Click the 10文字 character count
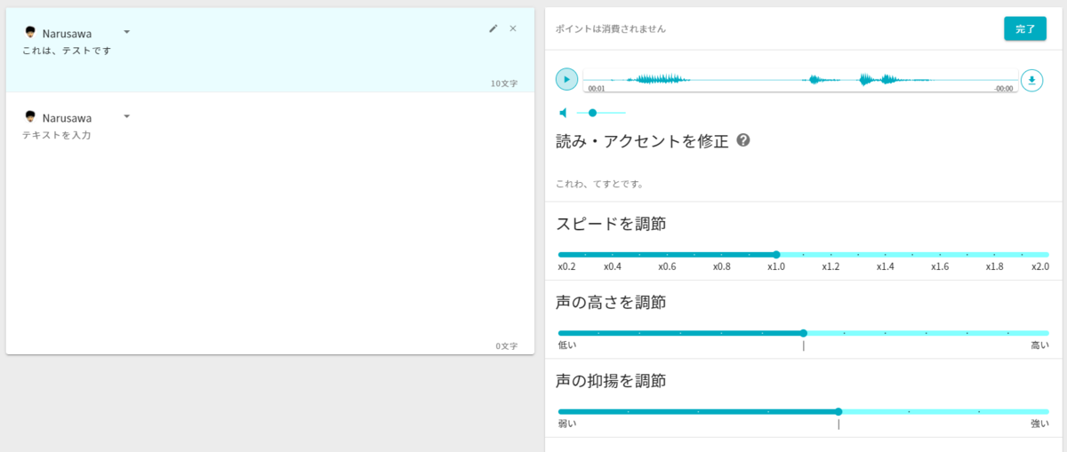This screenshot has width=1067, height=452. pyautogui.click(x=504, y=83)
